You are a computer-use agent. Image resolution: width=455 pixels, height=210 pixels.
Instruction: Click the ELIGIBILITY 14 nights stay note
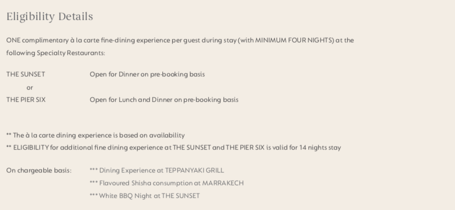174,147
